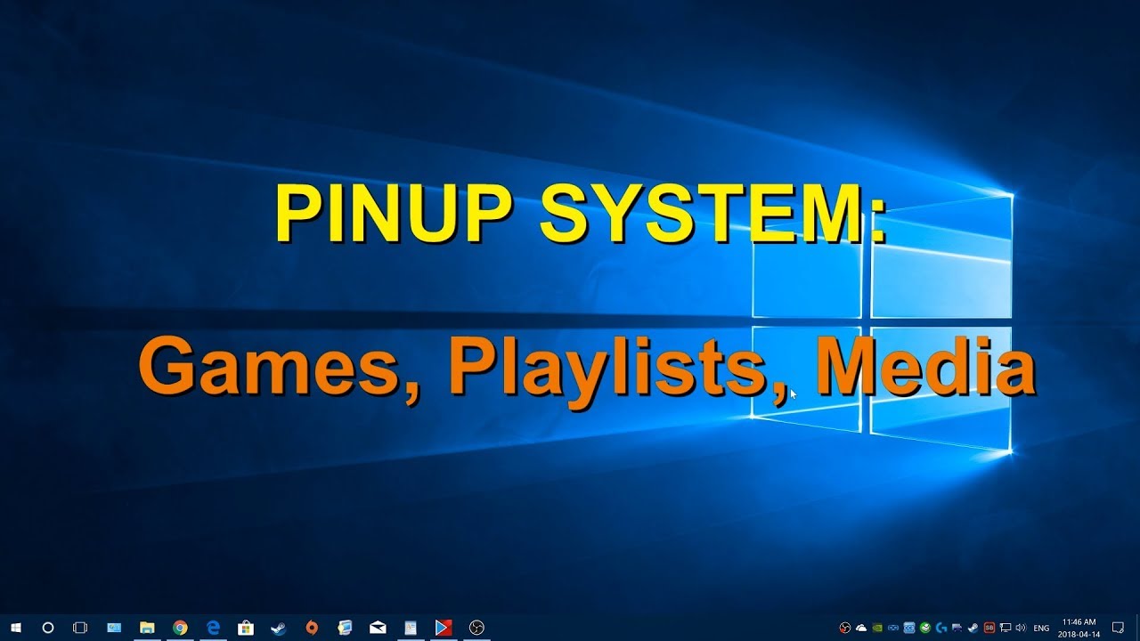
Task: Open the clock showing 11:46 AM
Action: (1079, 628)
